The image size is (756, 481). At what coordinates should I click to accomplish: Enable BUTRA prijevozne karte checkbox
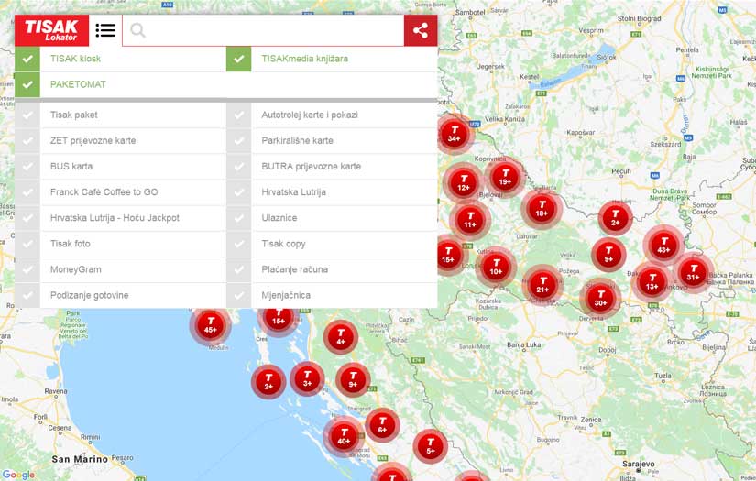coord(238,167)
